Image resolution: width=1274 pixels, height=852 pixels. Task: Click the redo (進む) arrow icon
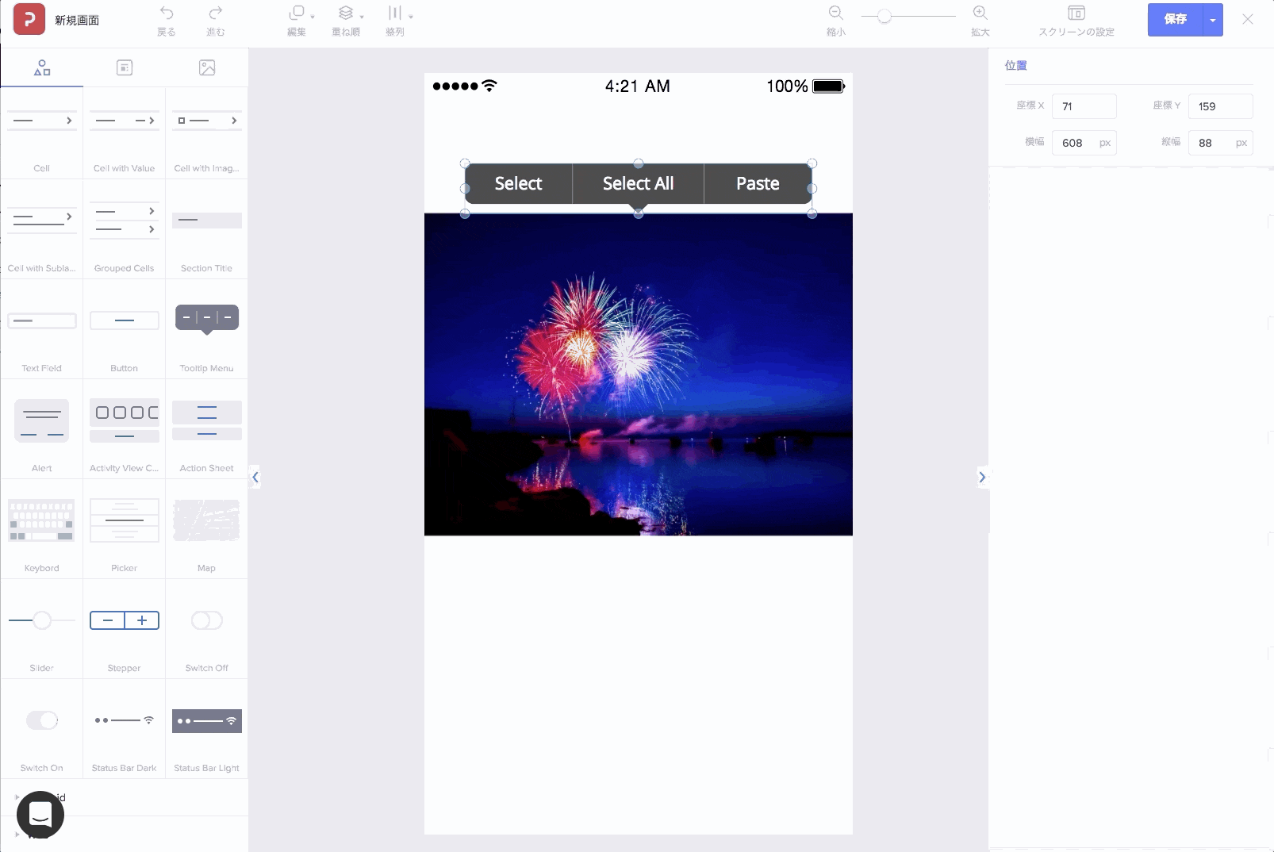[x=215, y=13]
